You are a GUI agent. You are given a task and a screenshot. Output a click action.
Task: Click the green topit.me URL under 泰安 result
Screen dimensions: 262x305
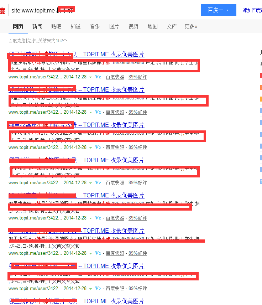[x=35, y=218]
